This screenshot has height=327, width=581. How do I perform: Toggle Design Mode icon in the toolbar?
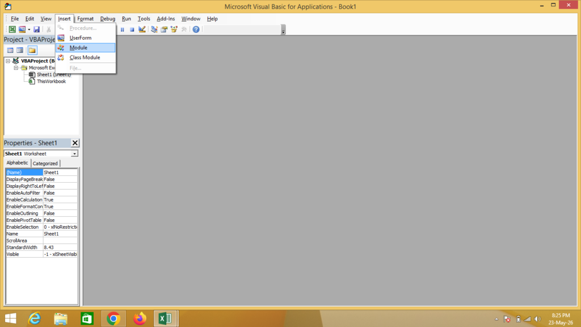pyautogui.click(x=142, y=30)
